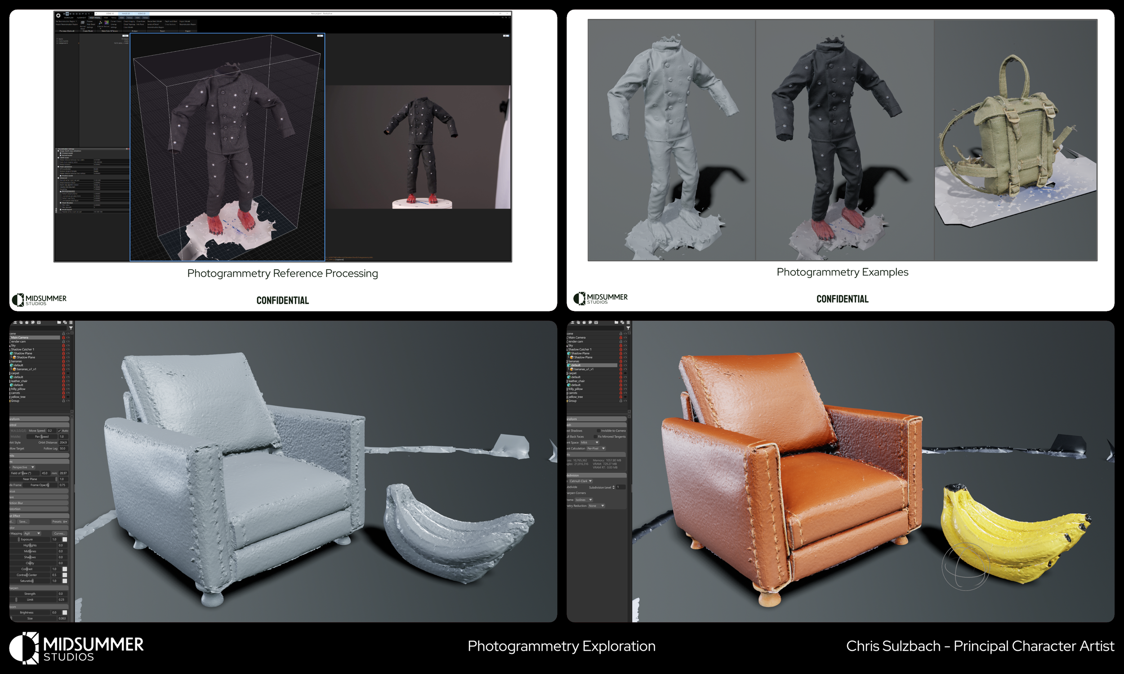Click the unlocked padlock beside Group, gray-chair panel
The image size is (1124, 674).
click(63, 401)
